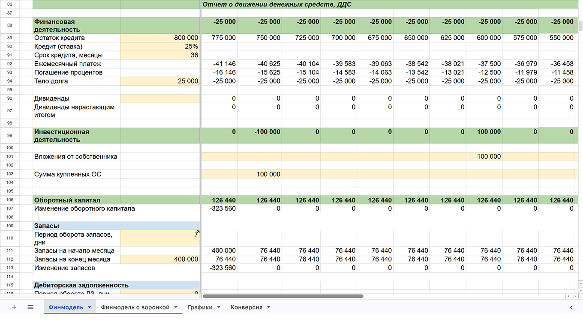Screen dimensions: 583x336
Task: Select row header 106
Action: [x=10, y=200]
